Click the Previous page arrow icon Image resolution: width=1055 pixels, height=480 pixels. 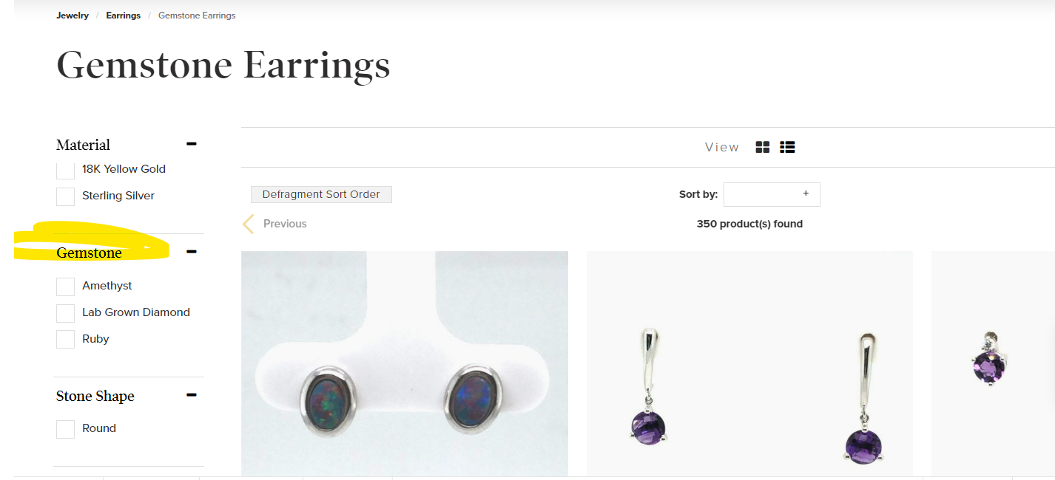pyautogui.click(x=249, y=224)
